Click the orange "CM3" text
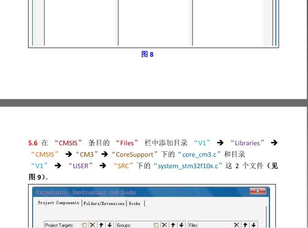 click(x=87, y=155)
